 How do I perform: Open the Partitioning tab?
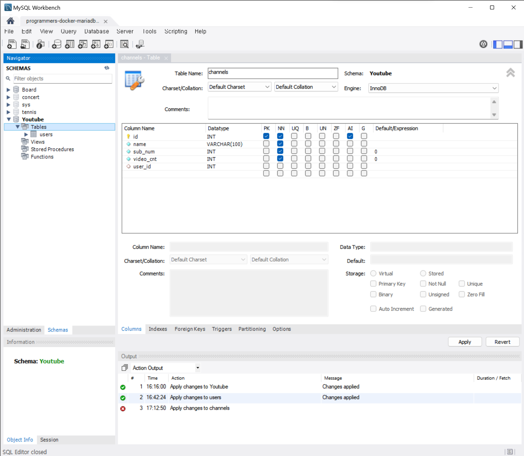[252, 329]
